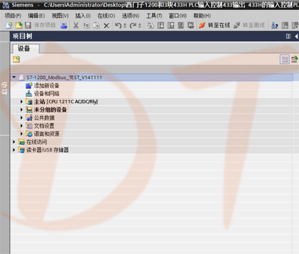Expand the 未分组的设备 node
This screenshot has height=254, width=299.
[x=22, y=110]
